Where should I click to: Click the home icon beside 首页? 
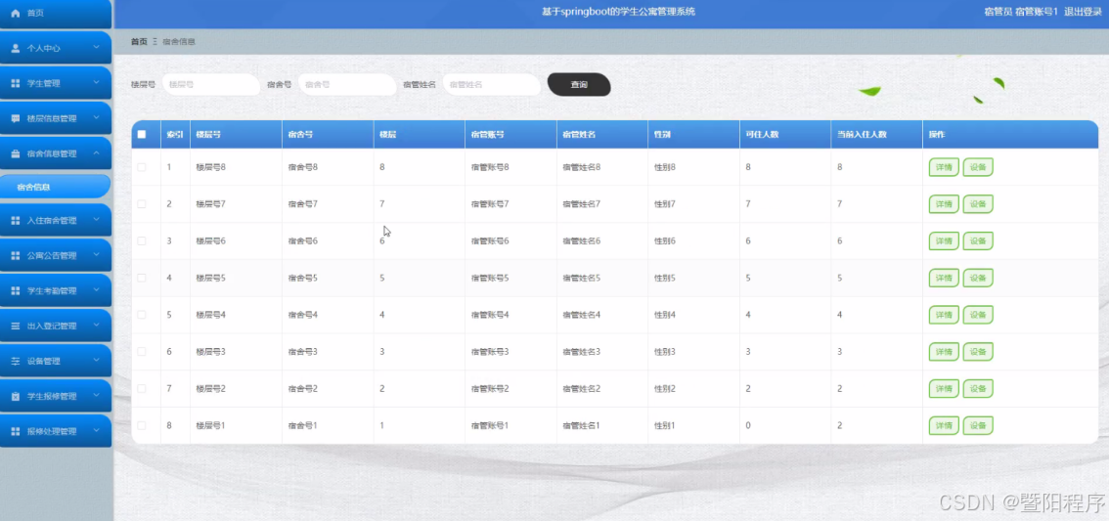tap(16, 14)
